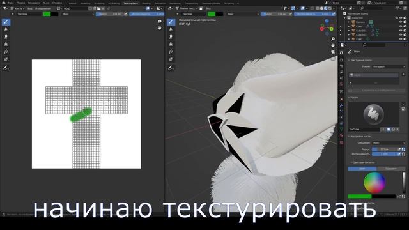Toggle X-ray in 3D viewport header
409x230 pixels.
313,8
